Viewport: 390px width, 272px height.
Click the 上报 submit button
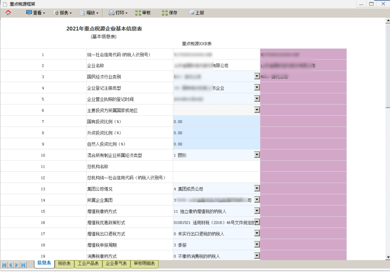(196, 13)
